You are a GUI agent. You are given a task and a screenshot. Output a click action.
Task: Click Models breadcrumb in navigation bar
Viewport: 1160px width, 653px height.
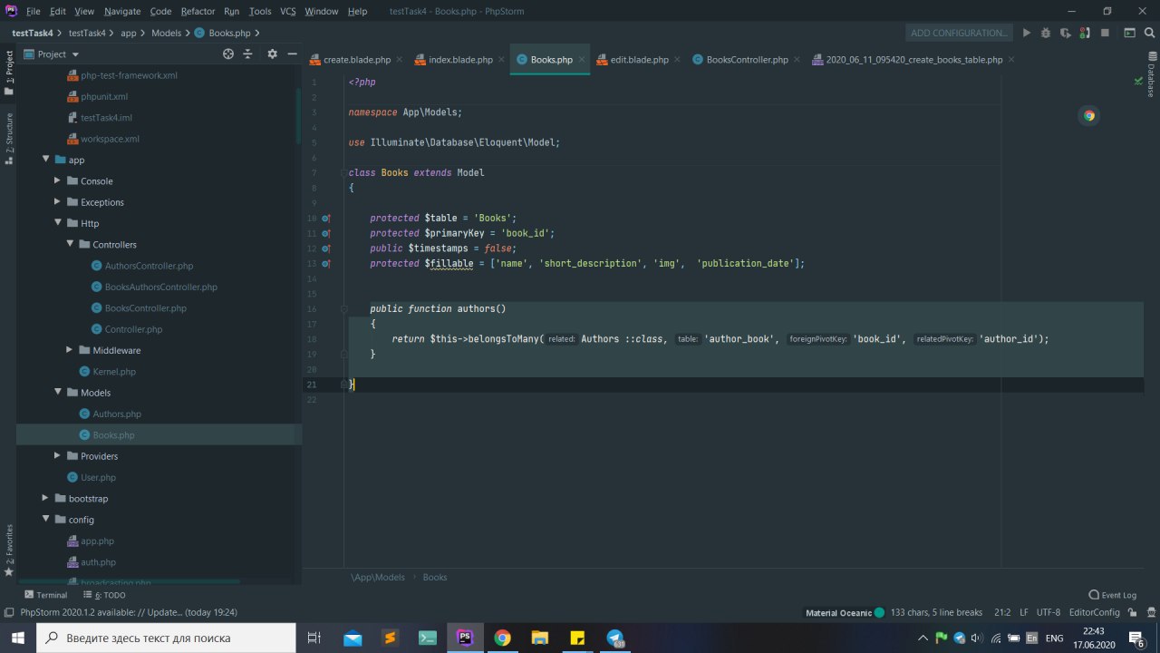click(x=167, y=33)
